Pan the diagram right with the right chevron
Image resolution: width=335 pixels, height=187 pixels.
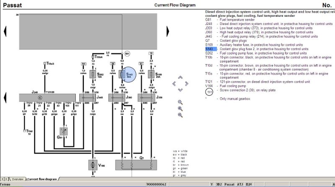click(186, 84)
